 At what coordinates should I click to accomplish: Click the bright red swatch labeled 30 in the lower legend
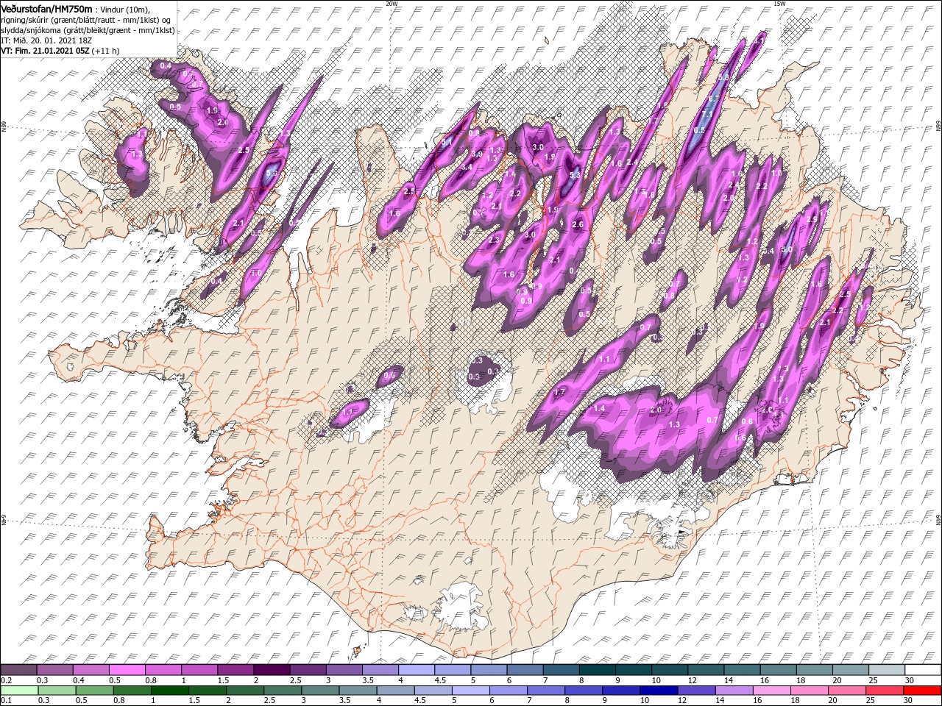click(x=922, y=691)
